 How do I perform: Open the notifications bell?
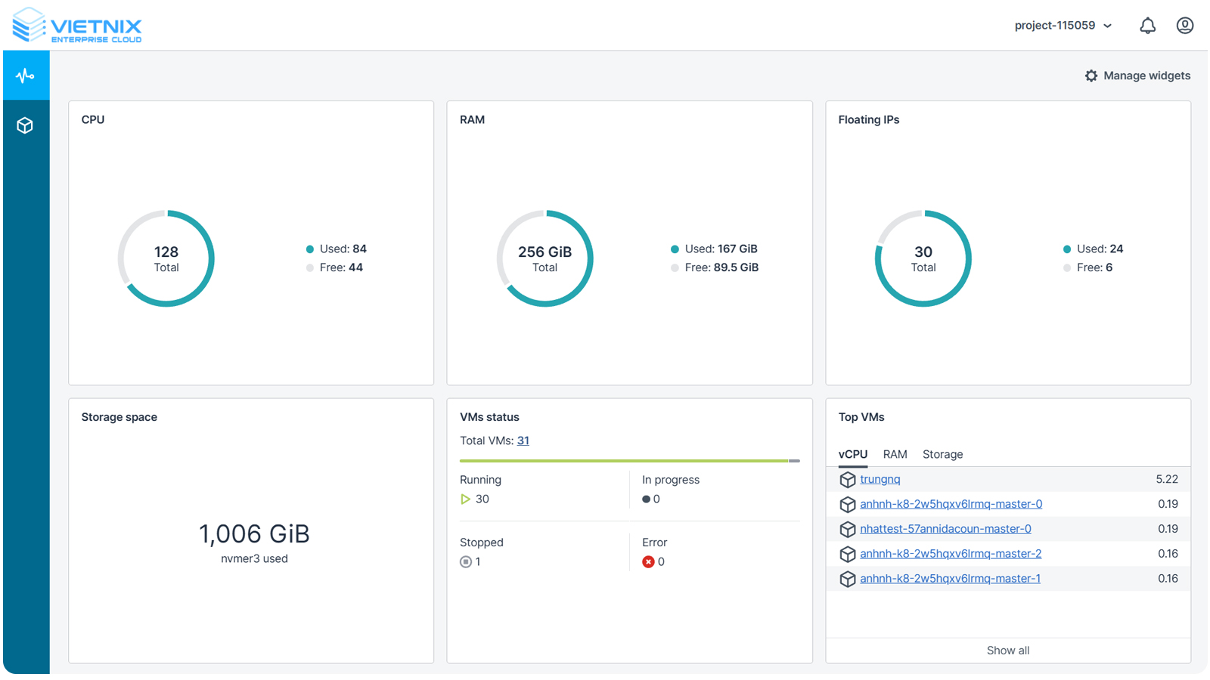(x=1147, y=25)
